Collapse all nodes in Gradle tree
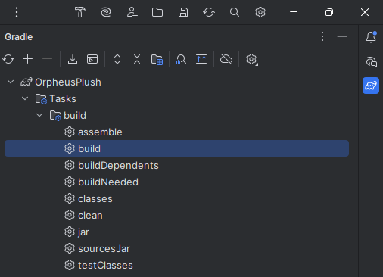Image resolution: width=383 pixels, height=277 pixels. [x=137, y=59]
